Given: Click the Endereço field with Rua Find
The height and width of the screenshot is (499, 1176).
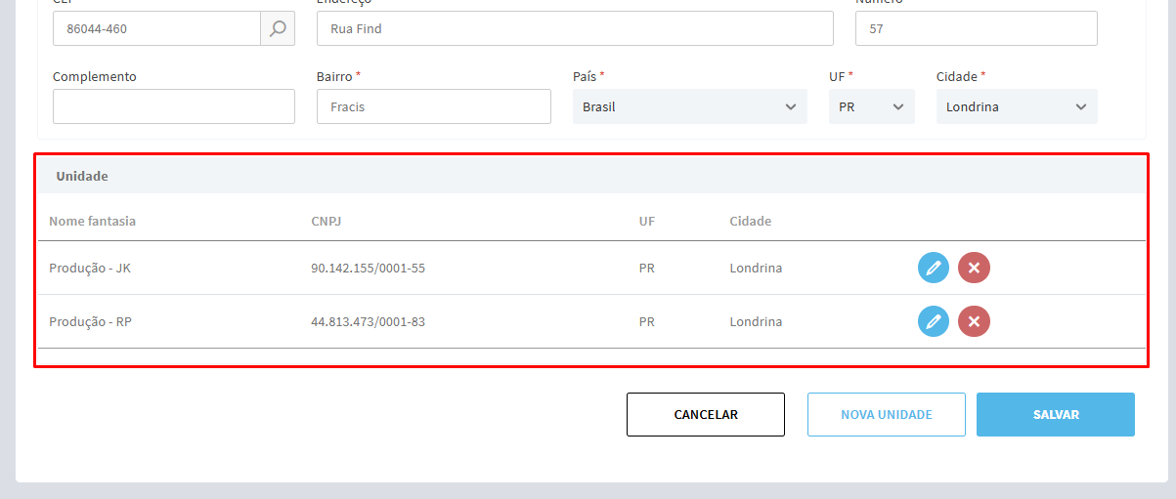Looking at the screenshot, I should pyautogui.click(x=575, y=29).
